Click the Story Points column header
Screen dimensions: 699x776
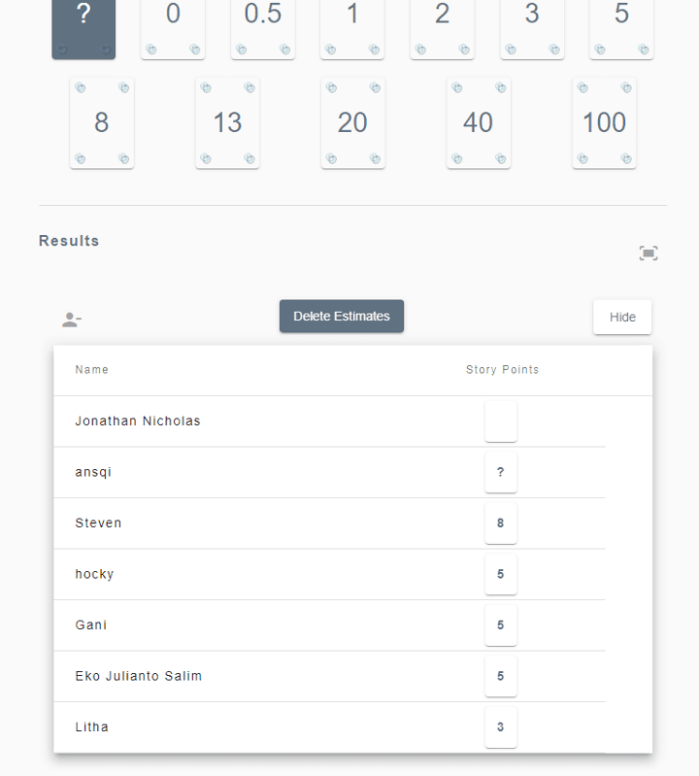pos(502,370)
